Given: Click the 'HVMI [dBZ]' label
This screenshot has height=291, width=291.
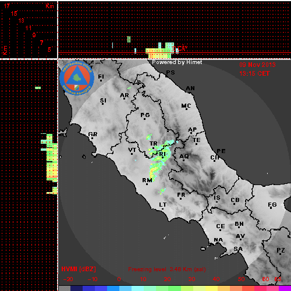Looking at the screenshot, I should 79,269.
